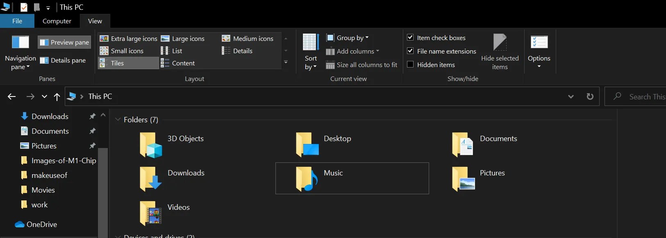Open Customize Quick Access Toolbar dropdown

pyautogui.click(x=48, y=7)
